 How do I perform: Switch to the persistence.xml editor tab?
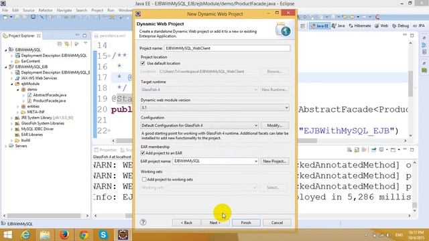(110, 35)
